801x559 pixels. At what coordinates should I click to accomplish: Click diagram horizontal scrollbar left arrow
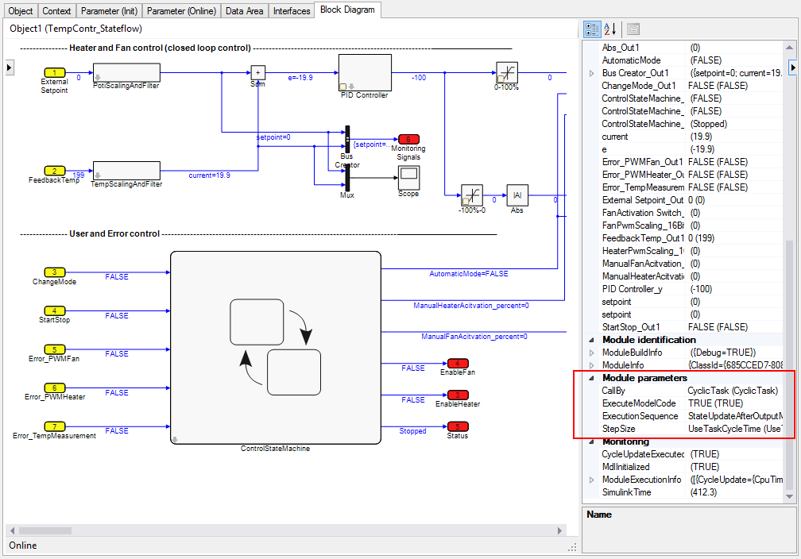pyautogui.click(x=12, y=531)
